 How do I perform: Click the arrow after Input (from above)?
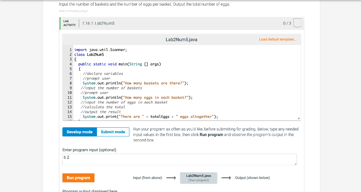coord(171,178)
